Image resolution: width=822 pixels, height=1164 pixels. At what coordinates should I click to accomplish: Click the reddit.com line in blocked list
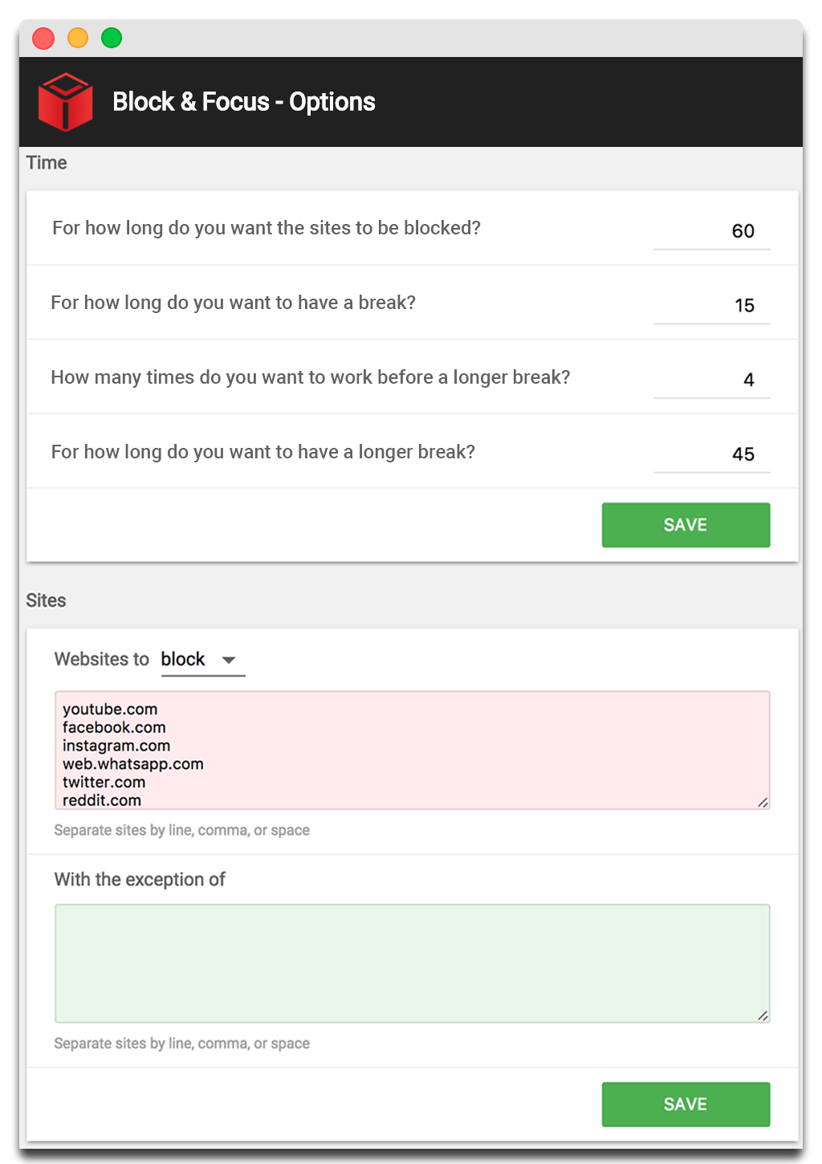coord(102,800)
